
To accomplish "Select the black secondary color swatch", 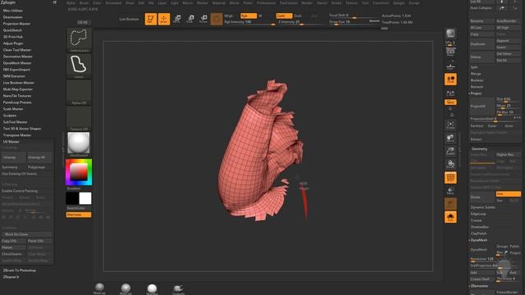I will (x=72, y=198).
